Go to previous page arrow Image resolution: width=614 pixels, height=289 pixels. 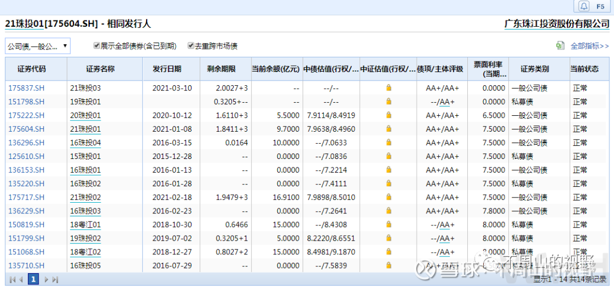(x=21, y=279)
